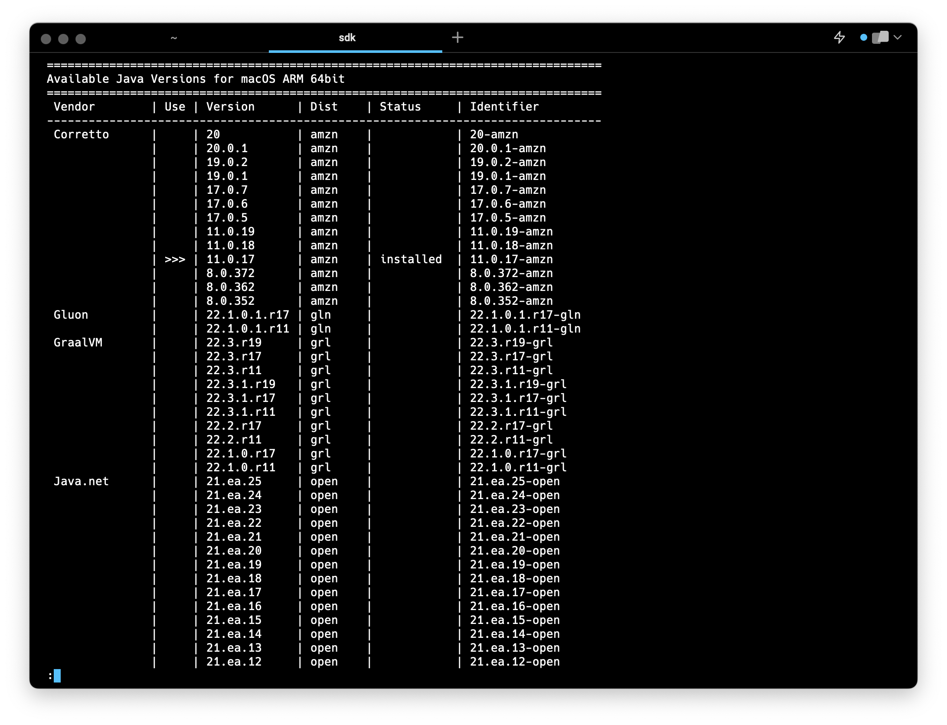Open the chevron dropdown at top right

coord(898,38)
